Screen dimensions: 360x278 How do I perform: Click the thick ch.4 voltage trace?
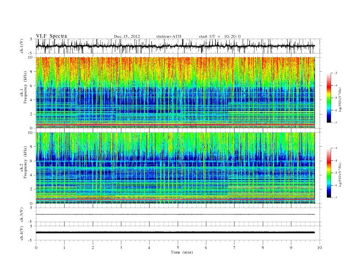click(x=175, y=233)
